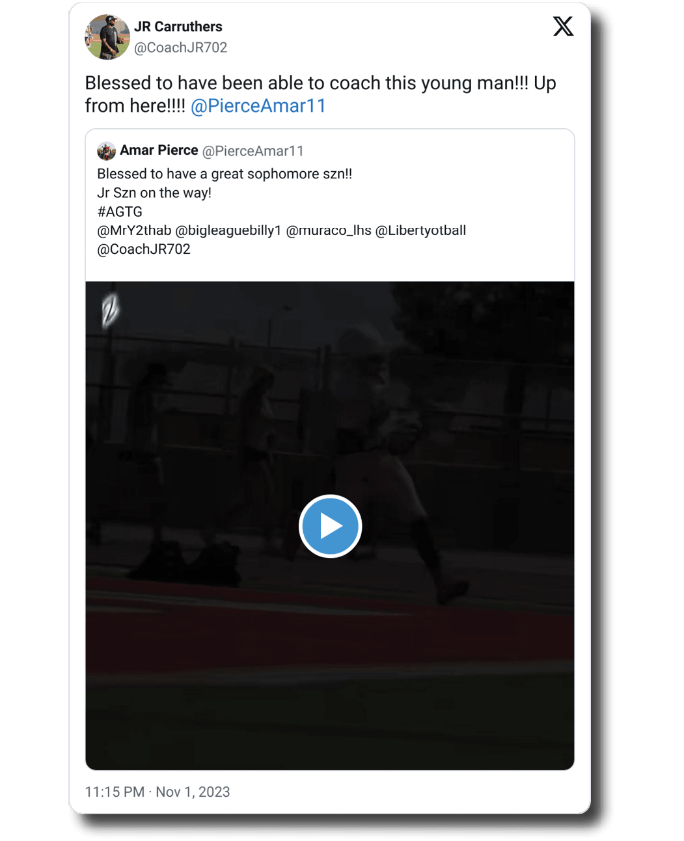
Task: Click @CoachJR702 in the quoted tweet
Action: (144, 249)
